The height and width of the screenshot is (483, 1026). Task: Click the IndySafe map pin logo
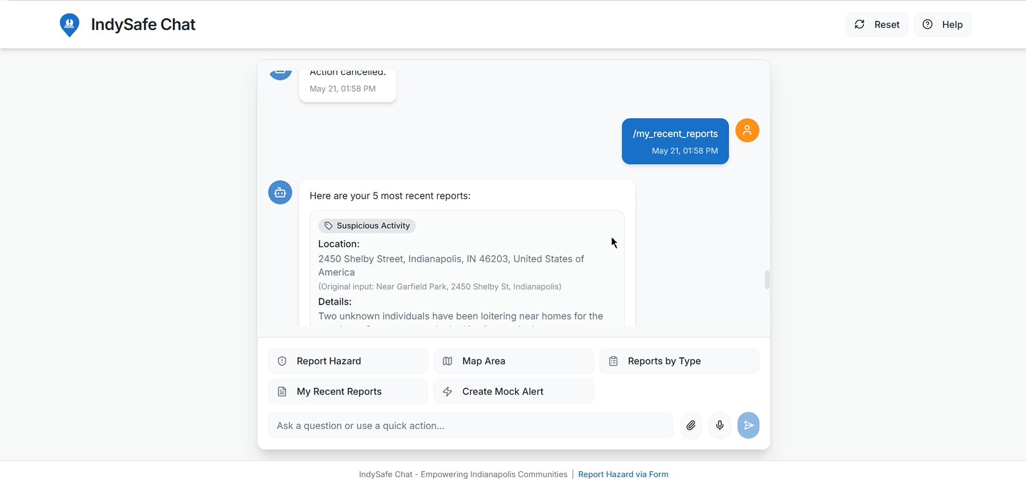[x=70, y=25]
